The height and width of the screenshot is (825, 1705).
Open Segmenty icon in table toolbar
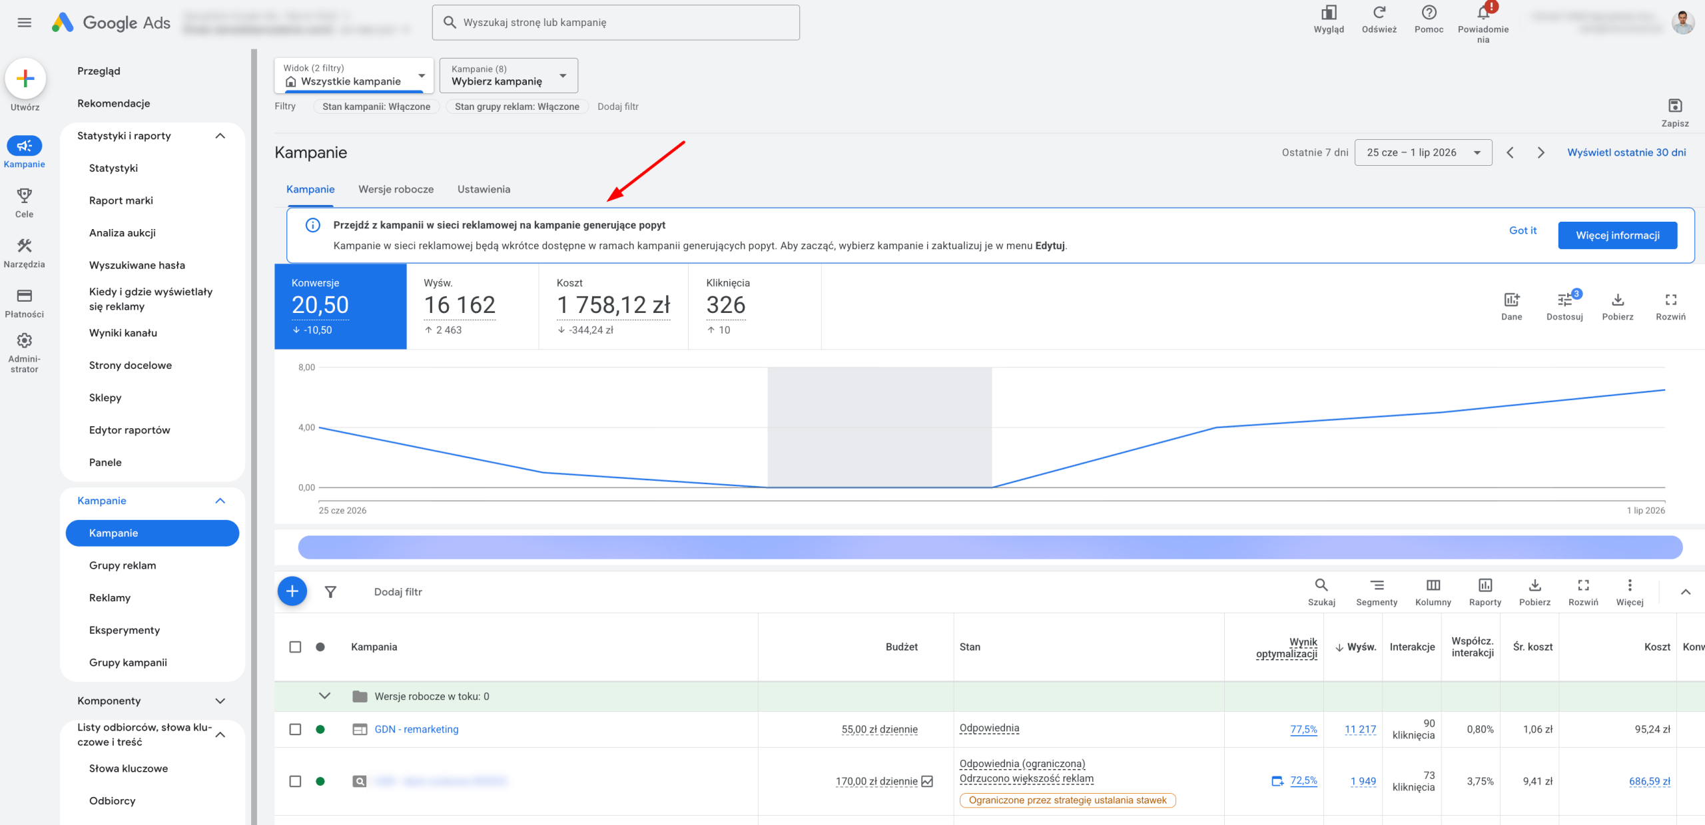point(1377,585)
